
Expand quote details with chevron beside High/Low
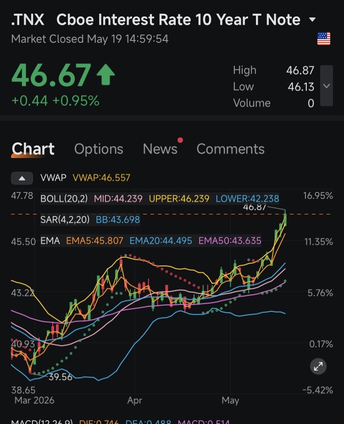(x=327, y=86)
